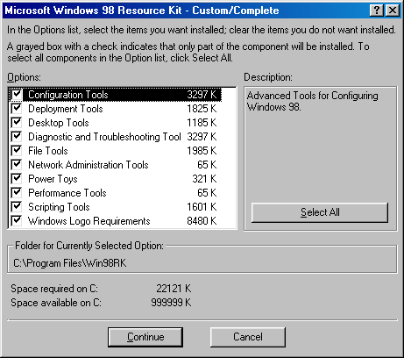This screenshot has width=404, height=358.
Task: Click the 8480 K size value
Action: 202,221
